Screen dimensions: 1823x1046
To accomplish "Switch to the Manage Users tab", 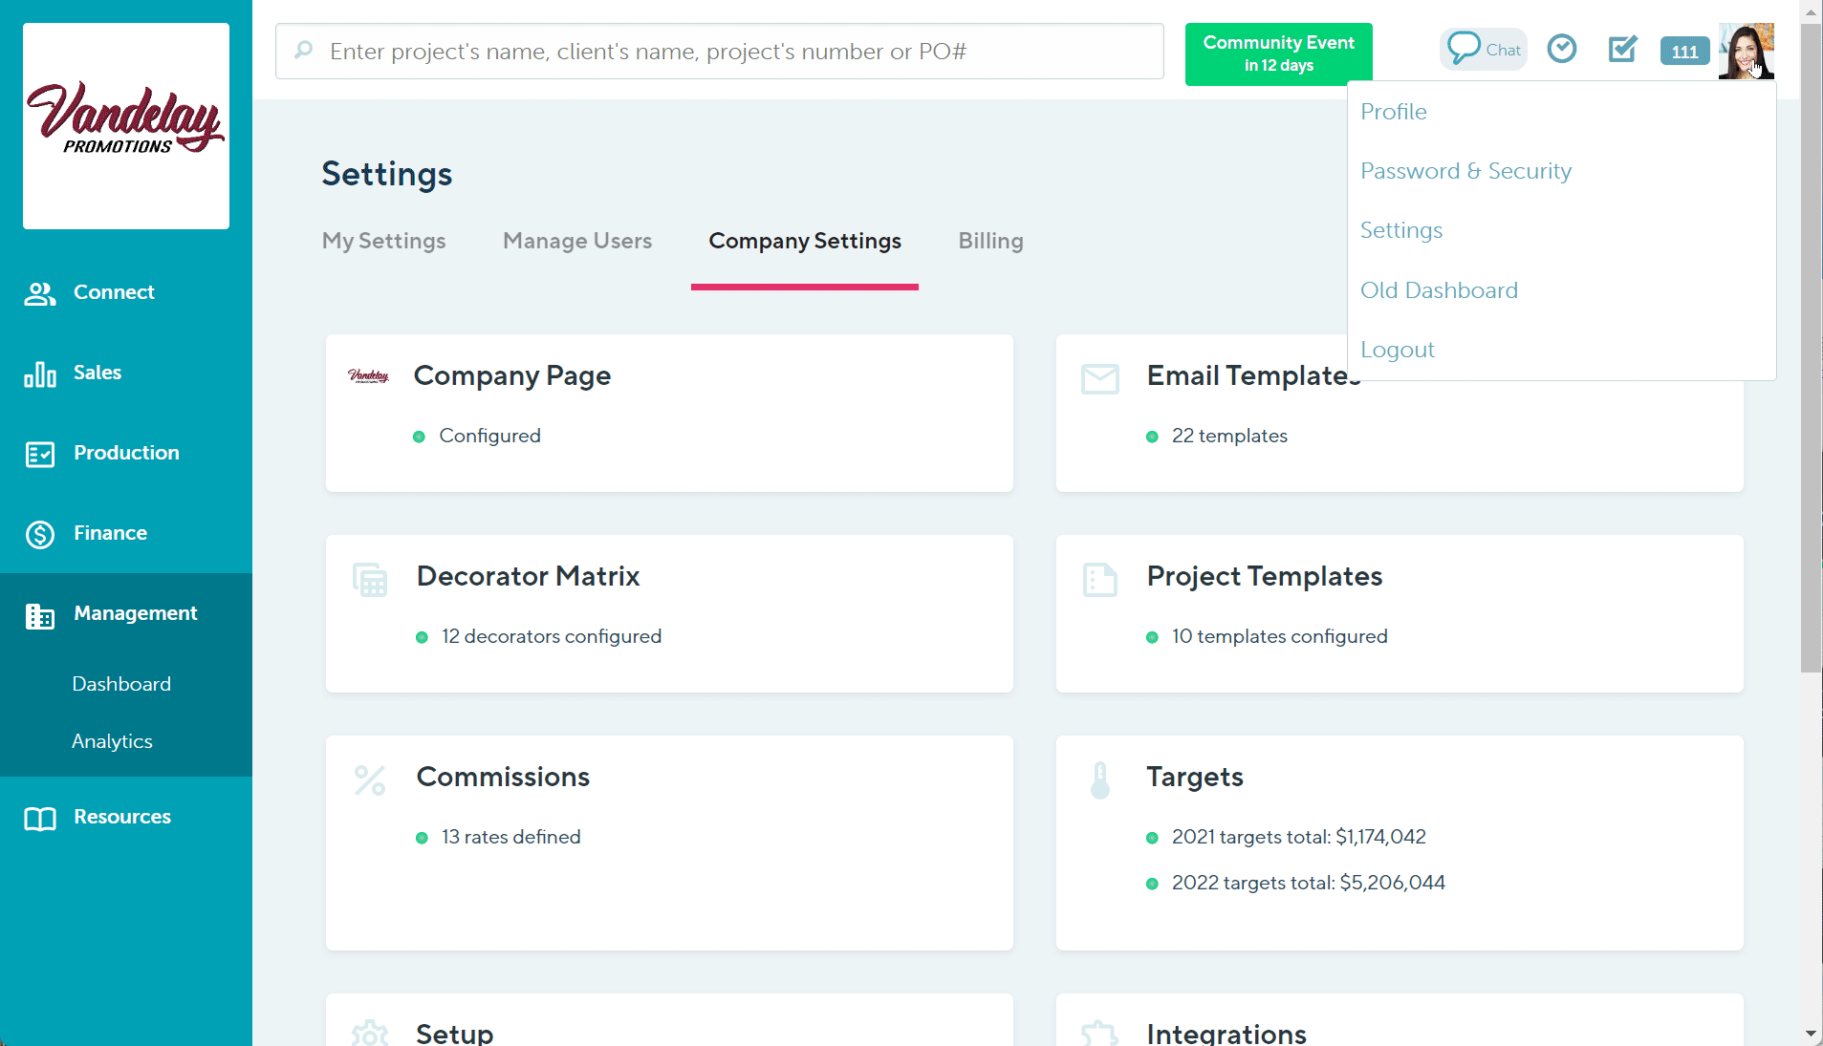I will (x=577, y=241).
